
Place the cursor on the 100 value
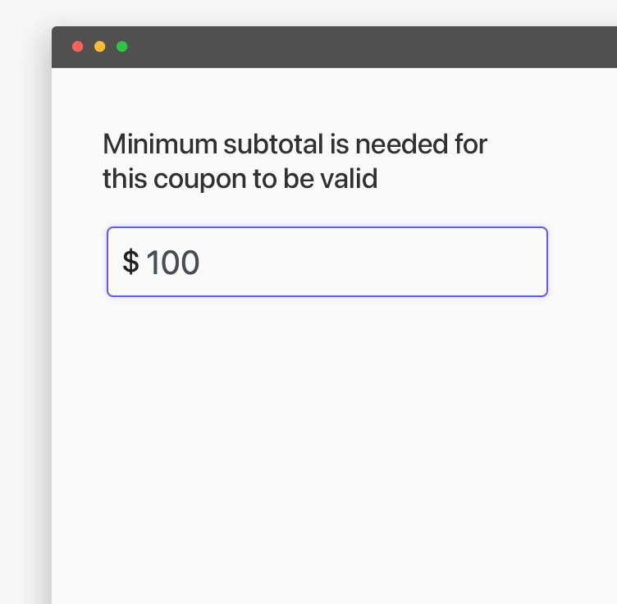(x=173, y=263)
